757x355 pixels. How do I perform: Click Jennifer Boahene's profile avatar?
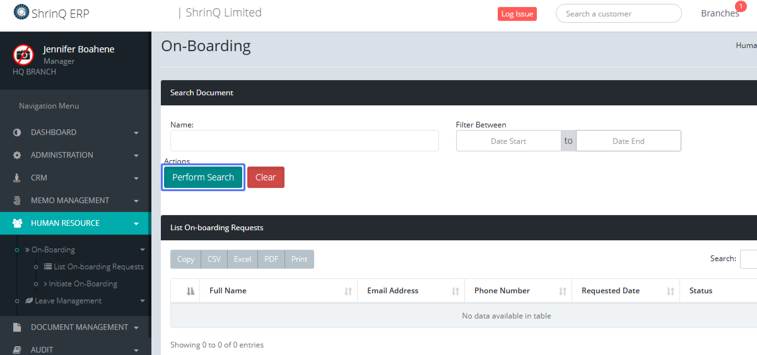tap(23, 55)
